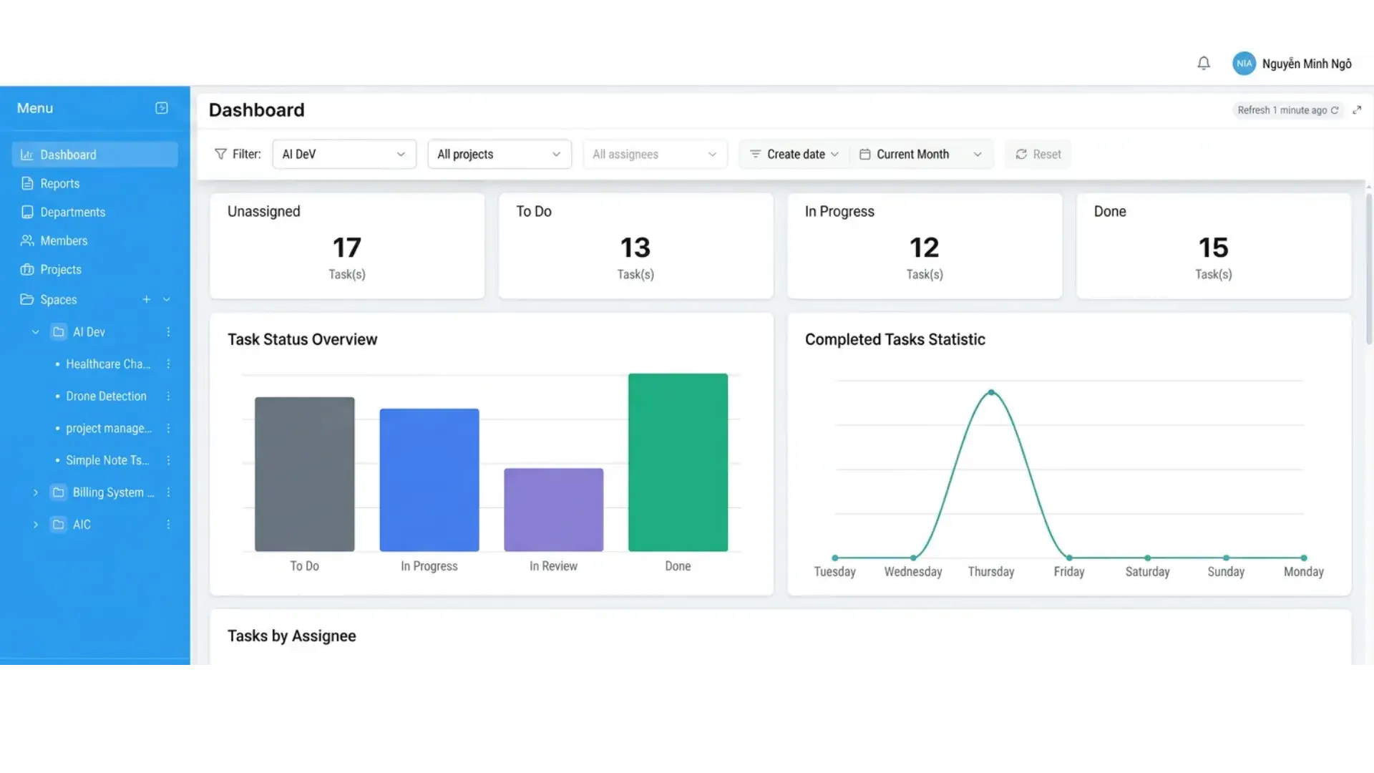Open the All projects dropdown
This screenshot has width=1374, height=773.
[x=500, y=154]
